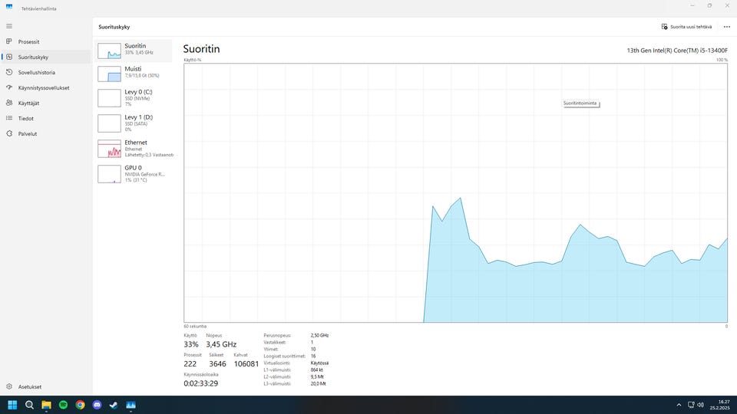Click the L3-välimuisti label
This screenshot has height=414, width=737.
point(277,384)
